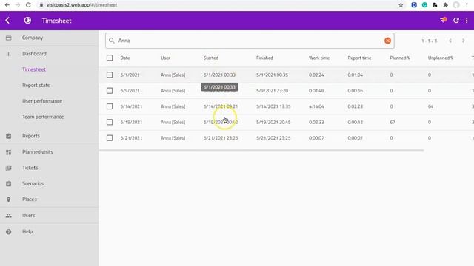This screenshot has width=474, height=266.
Task: Click the Anna search input field
Action: (x=250, y=41)
